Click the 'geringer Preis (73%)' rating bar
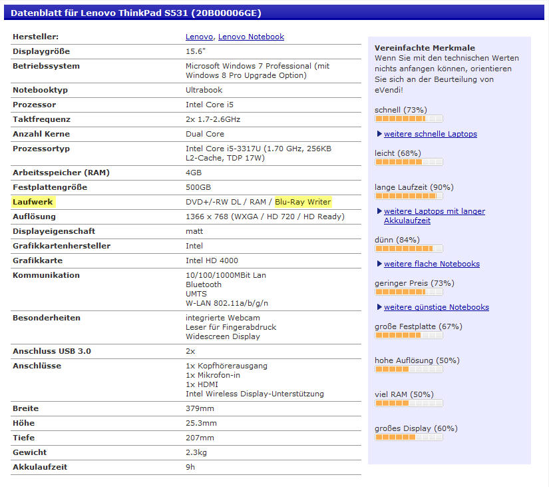Image resolution: width=549 pixels, height=487 pixels. click(x=409, y=292)
